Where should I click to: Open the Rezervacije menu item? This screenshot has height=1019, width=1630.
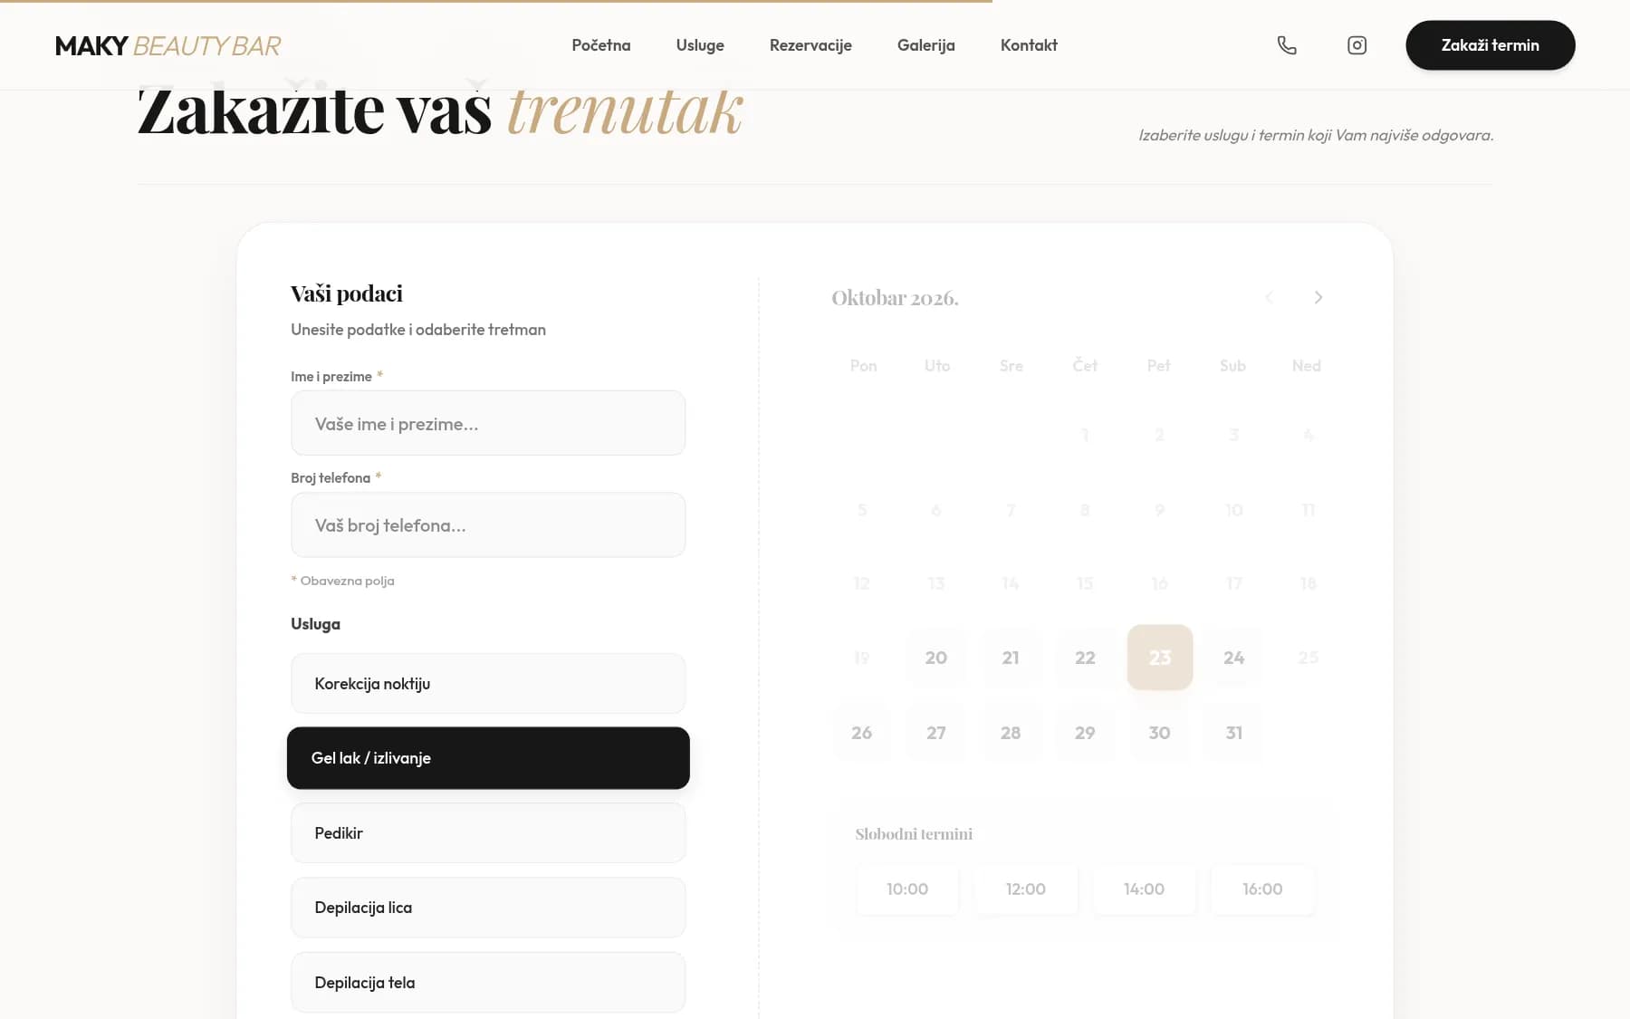point(810,45)
